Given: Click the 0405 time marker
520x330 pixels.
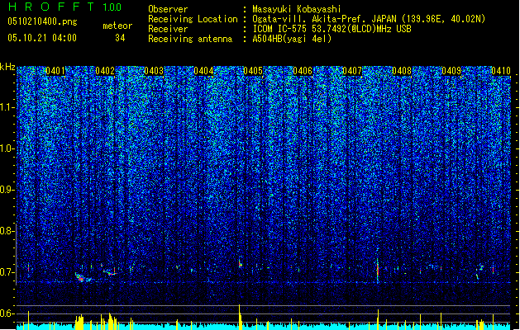Looking at the screenshot, I should click(x=253, y=71).
